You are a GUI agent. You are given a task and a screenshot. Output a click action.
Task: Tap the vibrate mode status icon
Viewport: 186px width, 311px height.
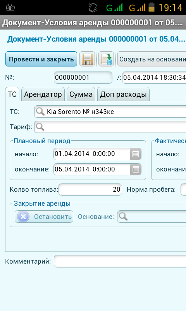coord(93,7)
